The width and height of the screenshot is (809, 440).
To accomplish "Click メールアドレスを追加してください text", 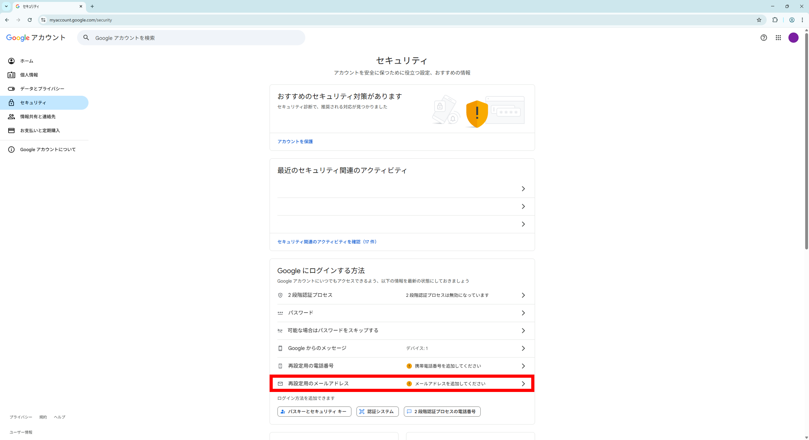I will point(450,384).
